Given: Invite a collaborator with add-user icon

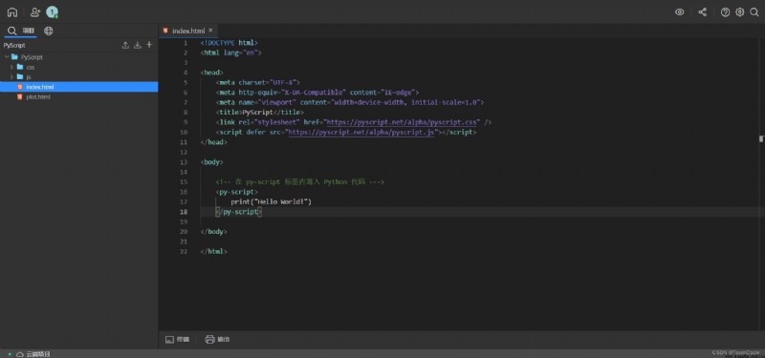Looking at the screenshot, I should (35, 12).
